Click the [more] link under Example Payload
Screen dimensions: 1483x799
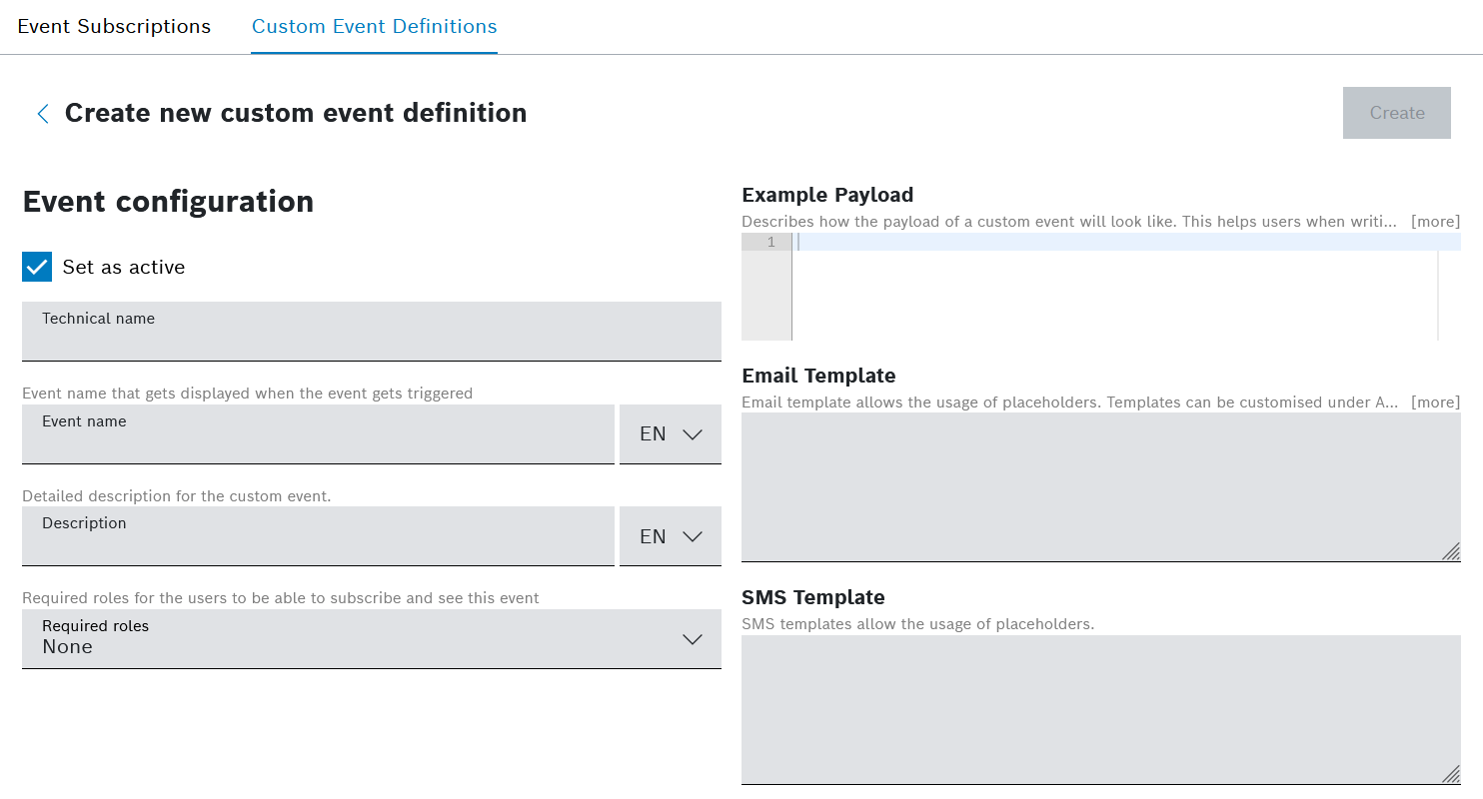[x=1435, y=221]
